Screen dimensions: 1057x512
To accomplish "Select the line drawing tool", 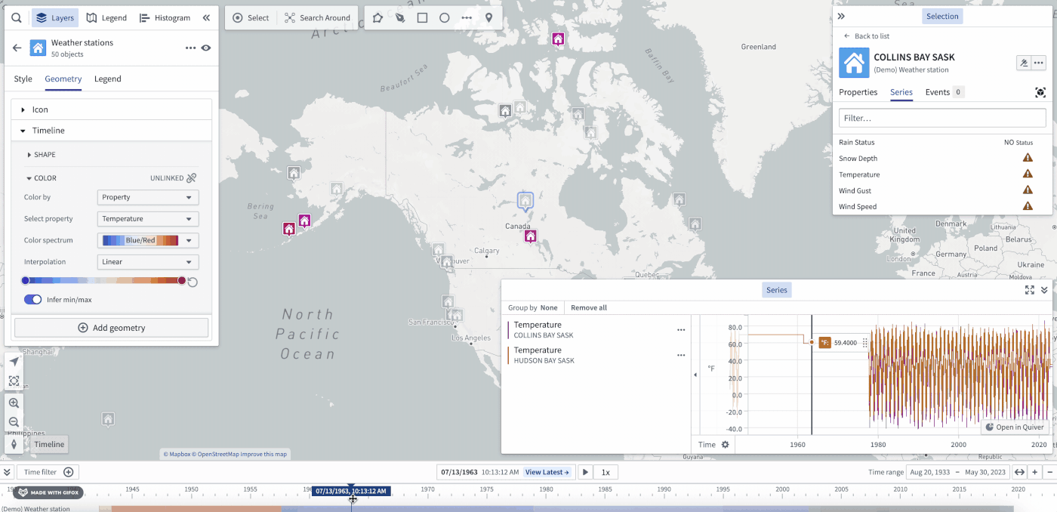I will (467, 17).
